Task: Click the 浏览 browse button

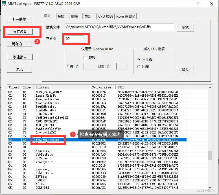Action: point(185,28)
